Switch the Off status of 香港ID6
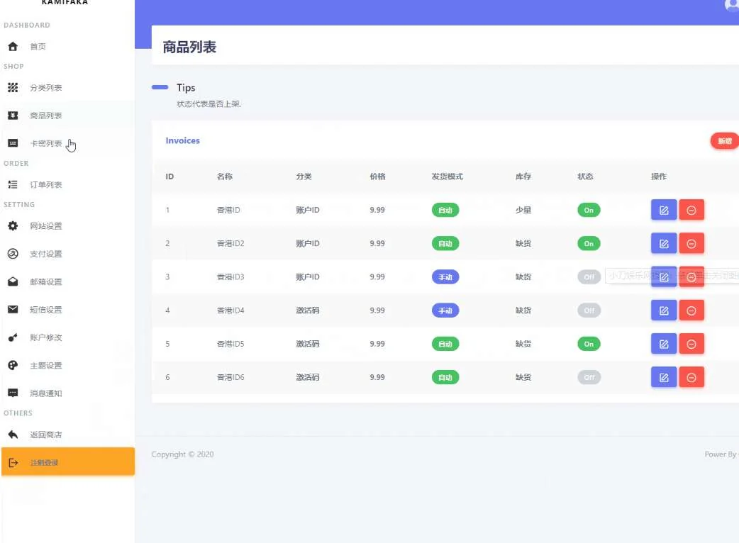Image resolution: width=739 pixels, height=543 pixels. coord(589,377)
